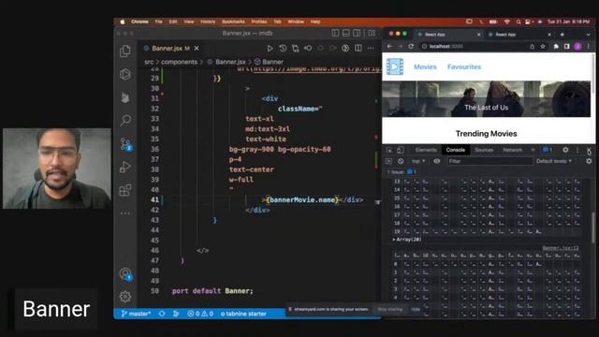
Task: Open the Chrome extensions puzzle icon
Action: pyautogui.click(x=556, y=46)
